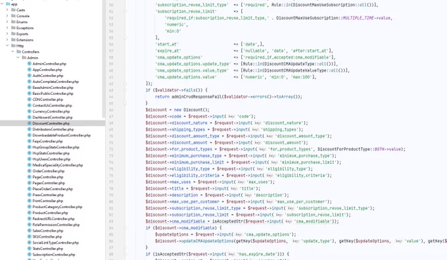Click the class icon beside AutoCompleteController.php
This screenshot has height=260, width=447.
(x=30, y=82)
